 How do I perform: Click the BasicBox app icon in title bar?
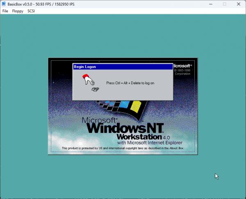click(4, 4)
